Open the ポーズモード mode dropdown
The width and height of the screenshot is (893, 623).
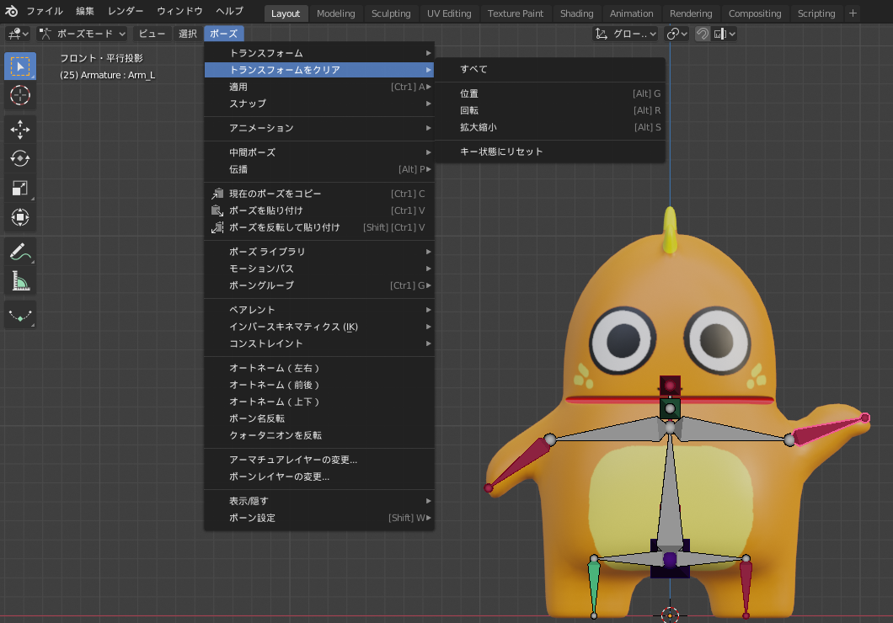[x=82, y=35]
